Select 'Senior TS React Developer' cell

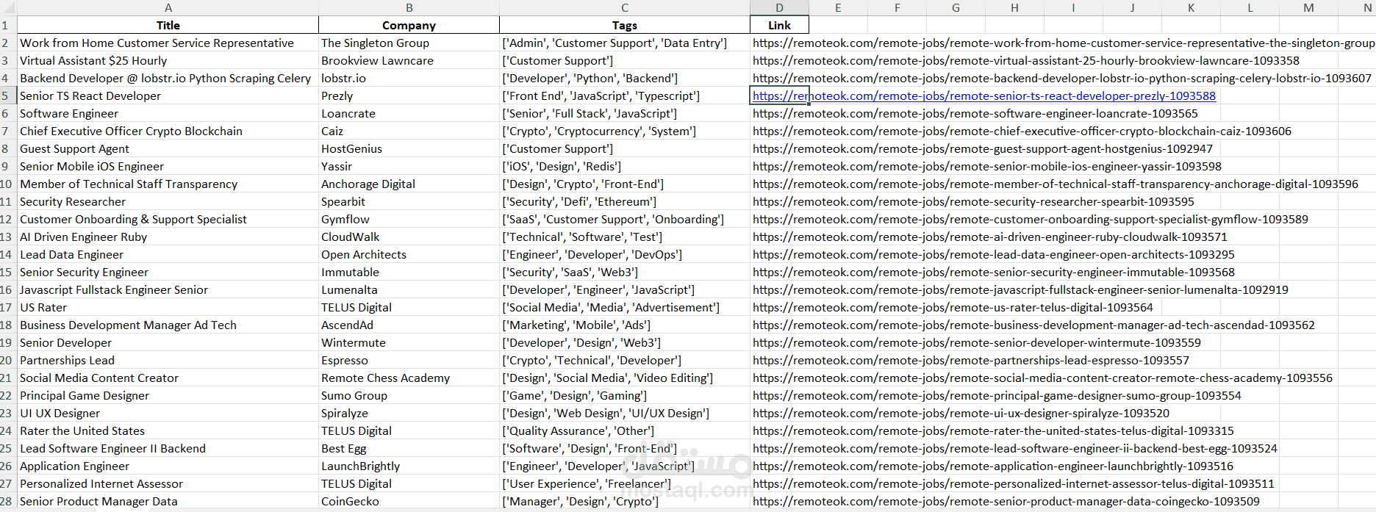click(x=168, y=95)
